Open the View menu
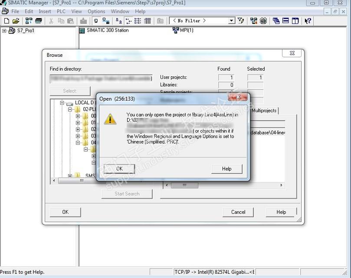Image resolution: width=351 pixels, height=278 pixels. pyautogui.click(x=76, y=11)
